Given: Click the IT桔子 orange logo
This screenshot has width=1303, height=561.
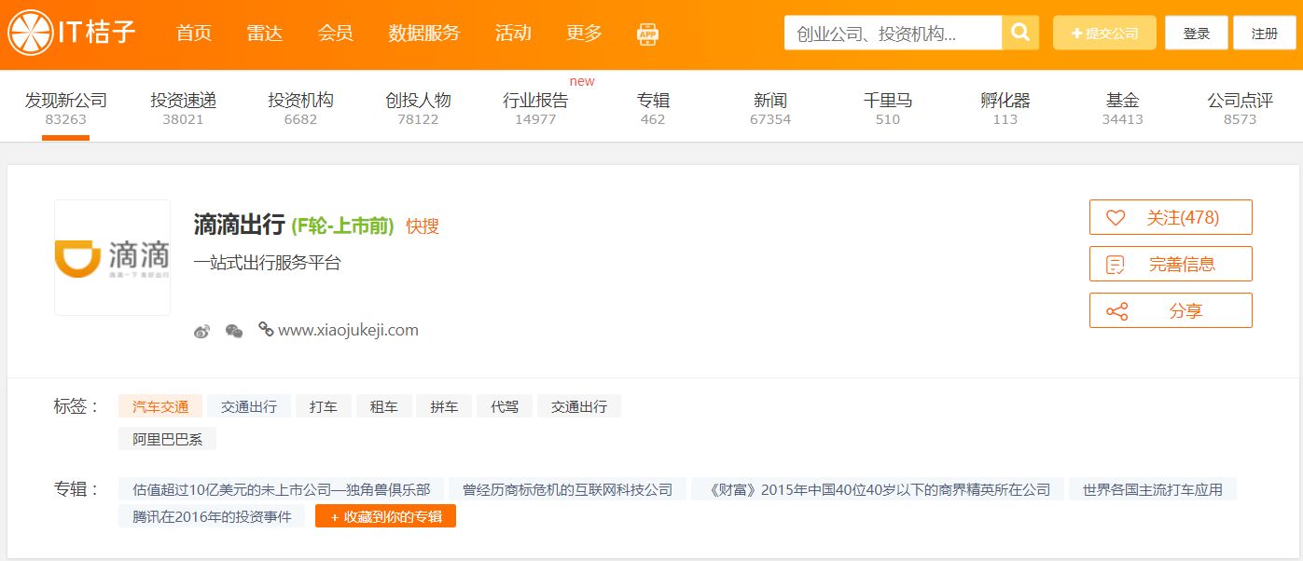Looking at the screenshot, I should tap(73, 33).
